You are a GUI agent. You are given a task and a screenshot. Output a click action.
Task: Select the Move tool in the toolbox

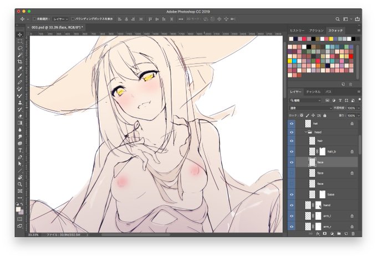click(20, 35)
